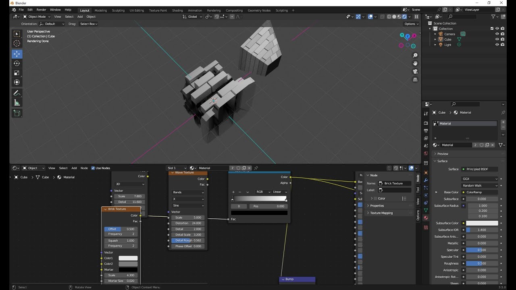Image resolution: width=516 pixels, height=290 pixels.
Task: Click the viewport Options button
Action: pos(411,24)
